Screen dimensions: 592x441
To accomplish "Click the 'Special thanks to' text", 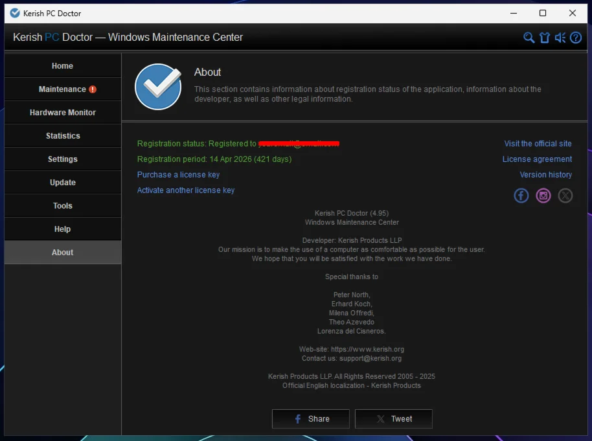I will point(352,277).
